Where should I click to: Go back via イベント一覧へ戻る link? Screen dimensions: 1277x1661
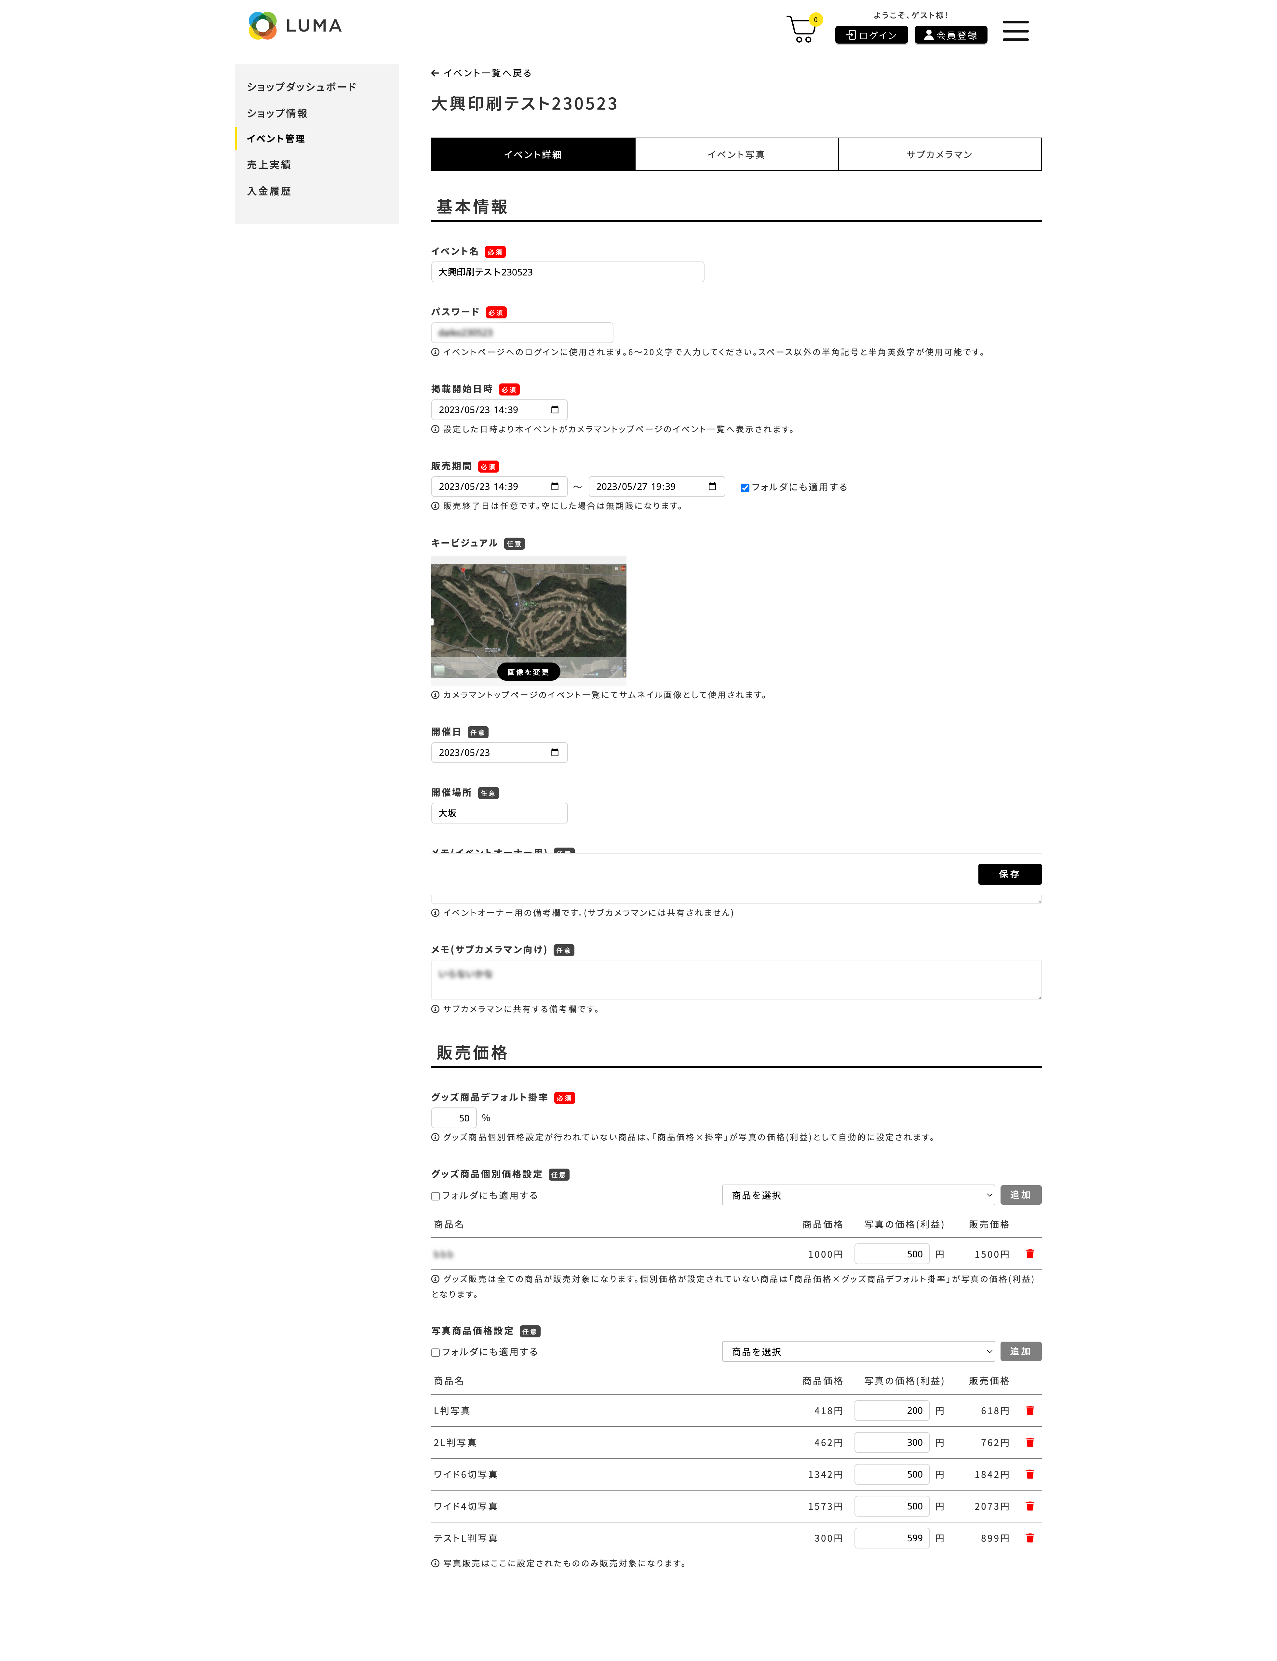pyautogui.click(x=481, y=73)
